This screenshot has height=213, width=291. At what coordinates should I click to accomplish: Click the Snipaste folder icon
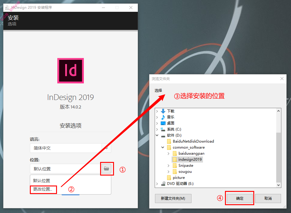pyautogui.click(x=175, y=166)
